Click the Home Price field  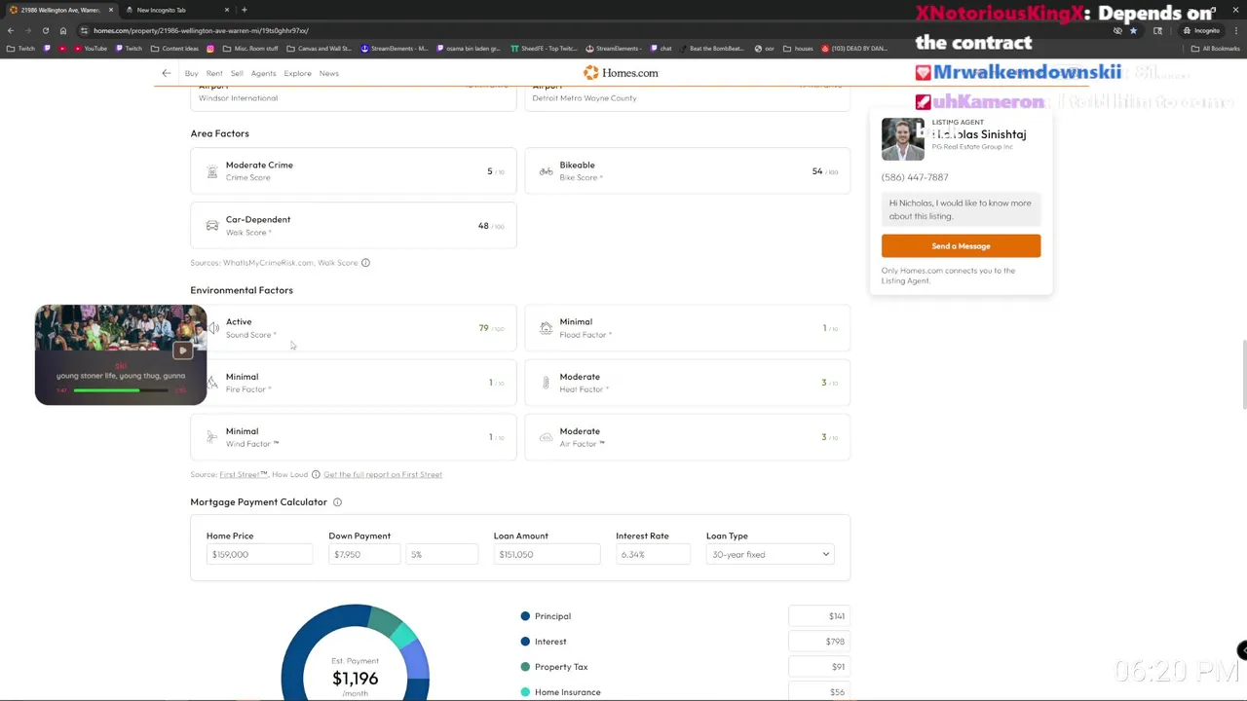coord(259,555)
